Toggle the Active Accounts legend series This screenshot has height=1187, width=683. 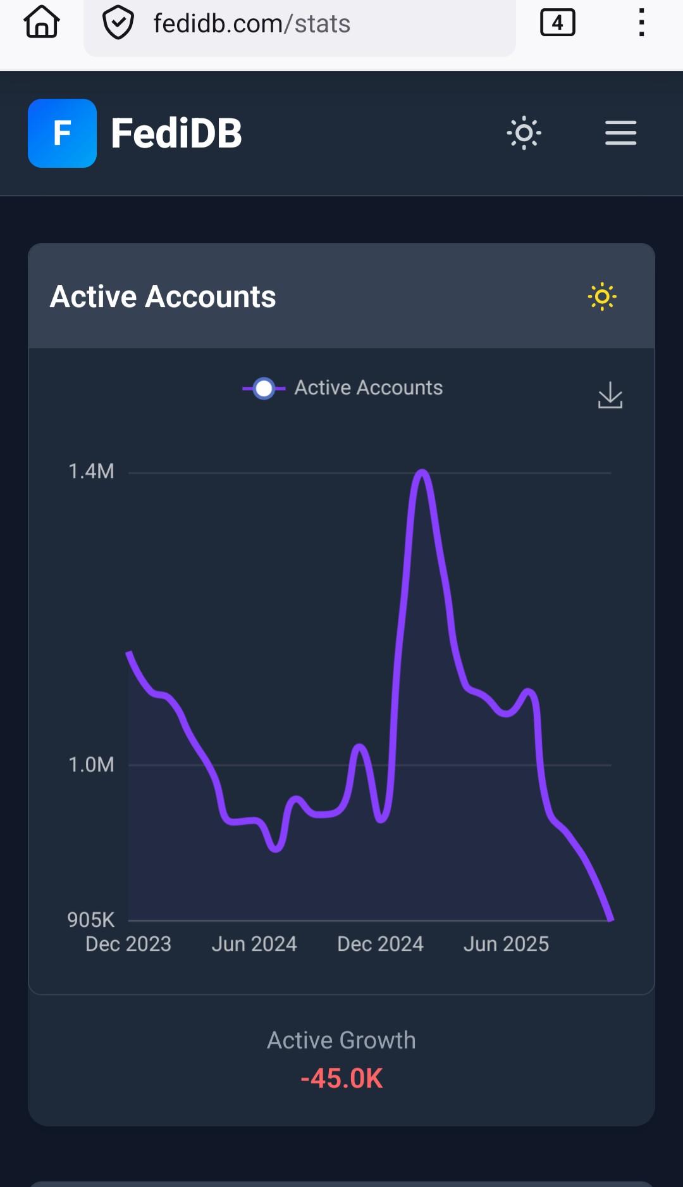pyautogui.click(x=368, y=387)
